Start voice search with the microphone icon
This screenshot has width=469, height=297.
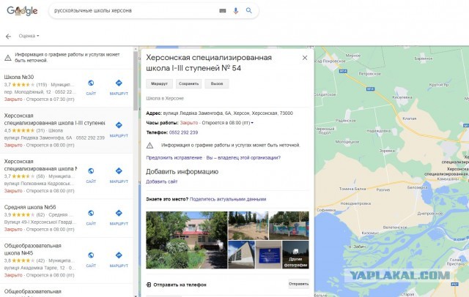click(x=236, y=11)
